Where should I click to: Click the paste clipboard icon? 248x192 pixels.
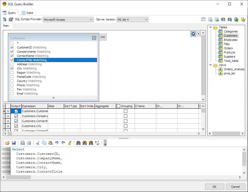[x=50, y=143]
